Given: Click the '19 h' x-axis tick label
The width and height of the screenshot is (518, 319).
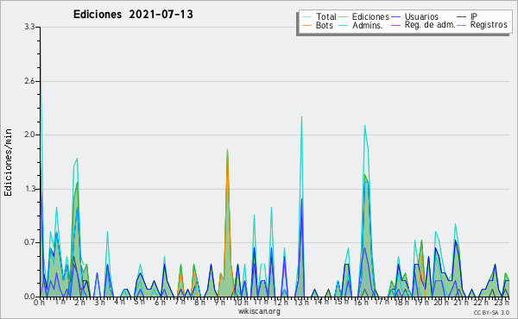Looking at the screenshot, I should (x=420, y=302).
